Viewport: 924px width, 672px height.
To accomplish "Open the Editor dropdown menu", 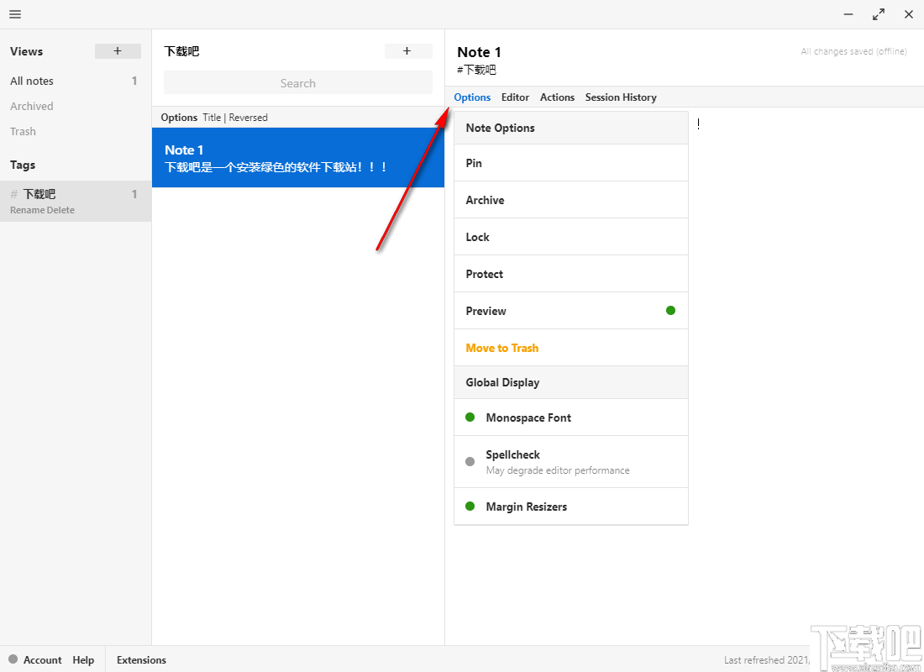I will click(515, 97).
